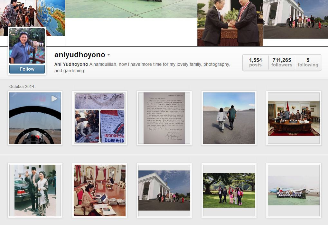Open the couple waving by the car photo
The image size is (328, 225).
pyautogui.click(x=35, y=190)
